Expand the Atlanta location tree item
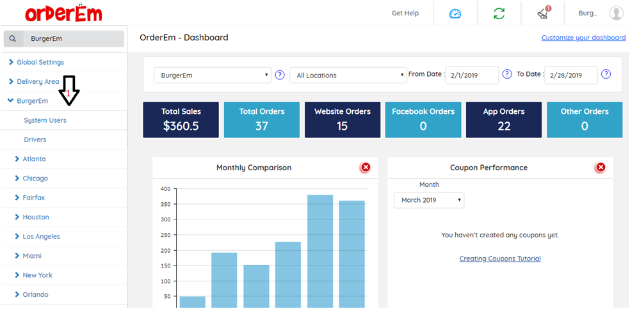 pos(34,159)
